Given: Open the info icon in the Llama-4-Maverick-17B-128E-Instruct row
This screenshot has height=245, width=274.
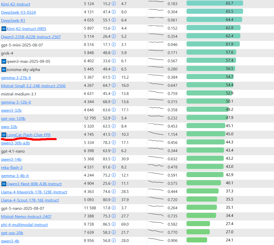Looking at the screenshot, I should (x=114, y=191).
